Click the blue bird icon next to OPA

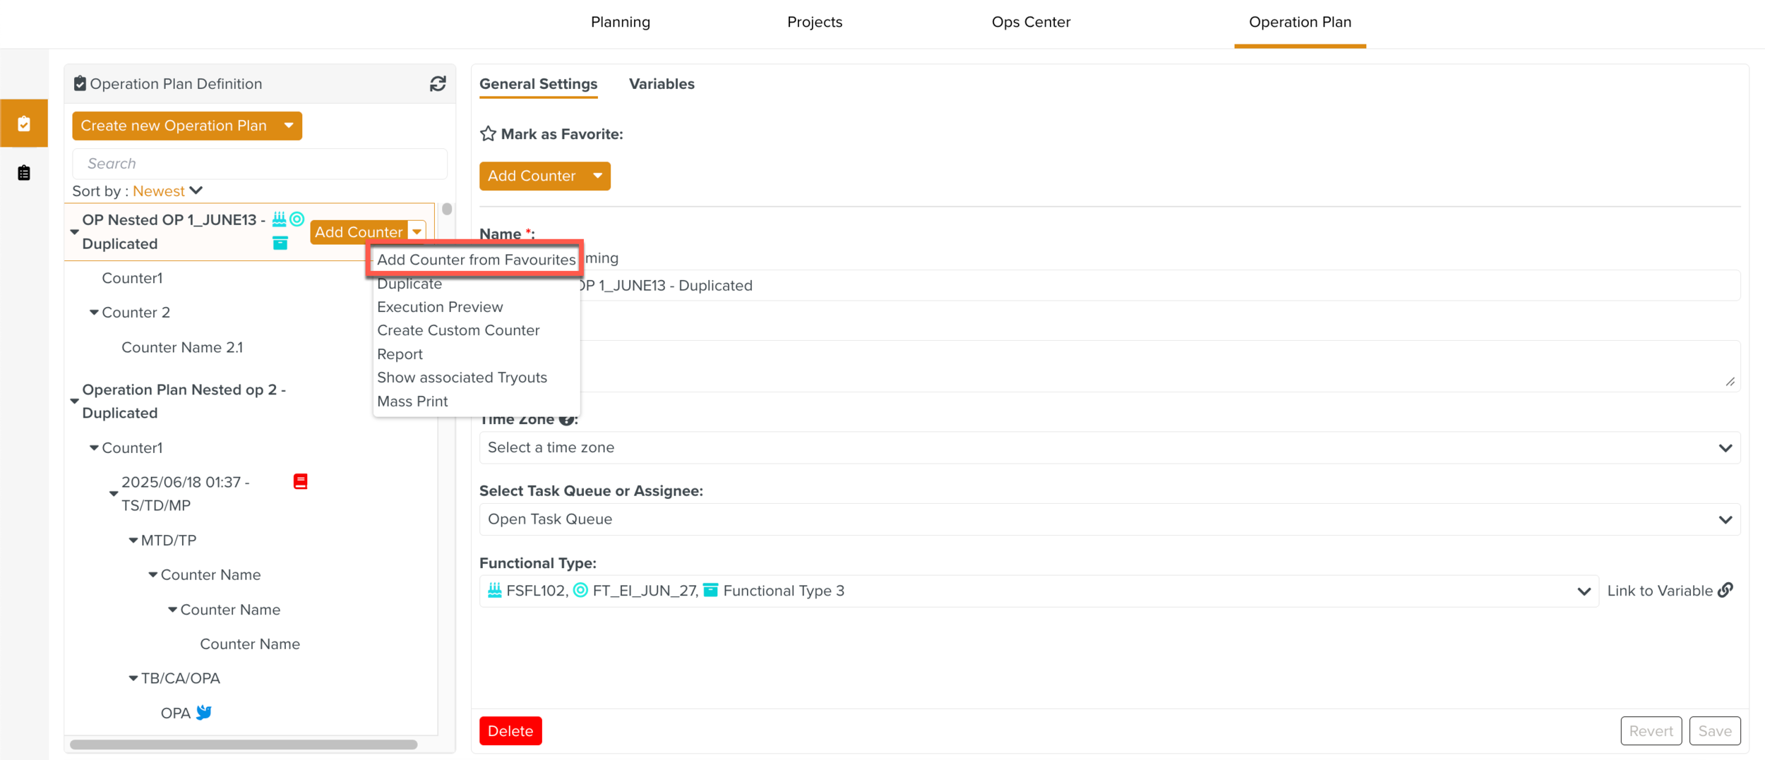click(204, 713)
